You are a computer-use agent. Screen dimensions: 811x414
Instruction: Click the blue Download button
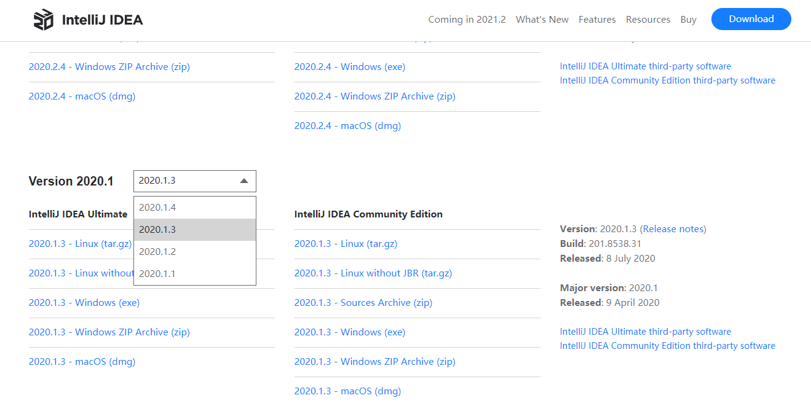point(751,19)
